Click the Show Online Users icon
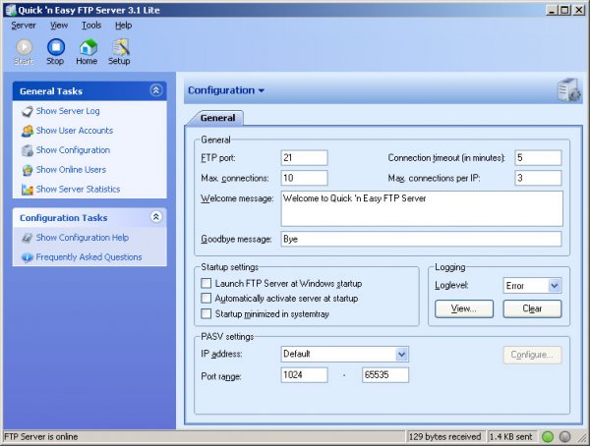590x446 pixels. point(27,170)
